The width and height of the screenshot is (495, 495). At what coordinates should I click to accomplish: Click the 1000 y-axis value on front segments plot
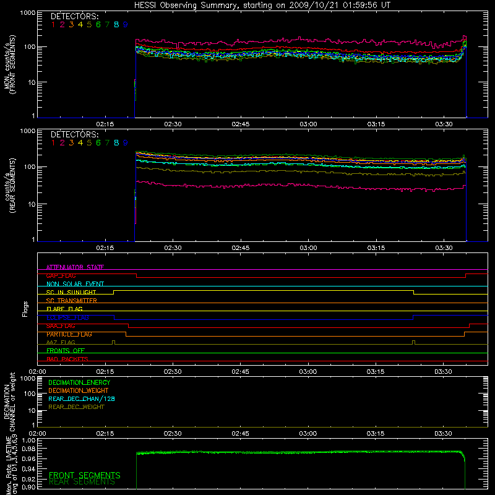[x=28, y=13]
